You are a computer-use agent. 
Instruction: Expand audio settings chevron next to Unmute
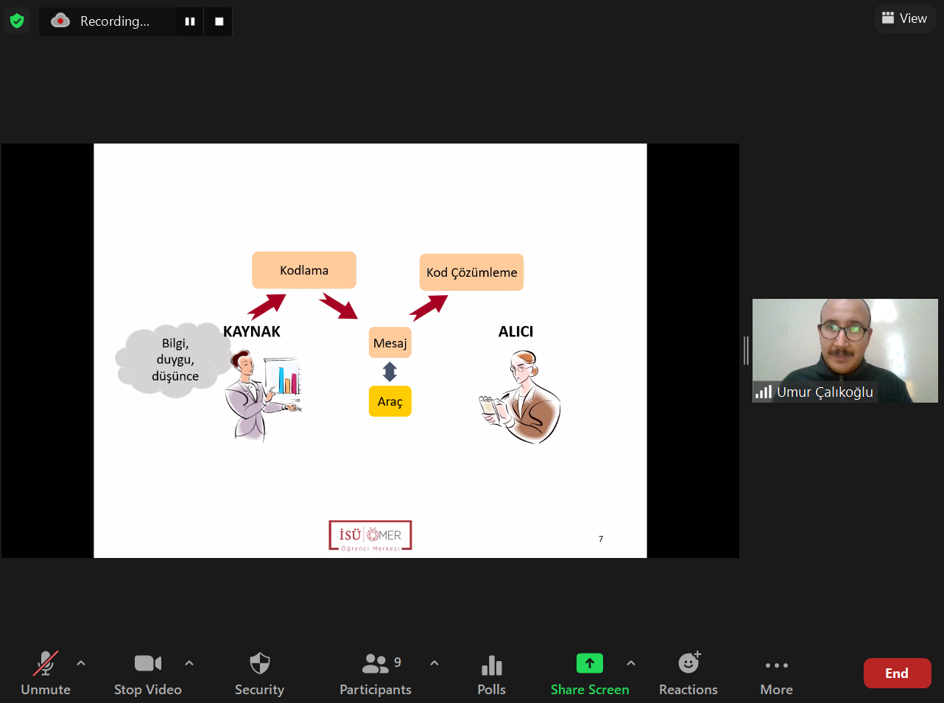tap(81, 663)
